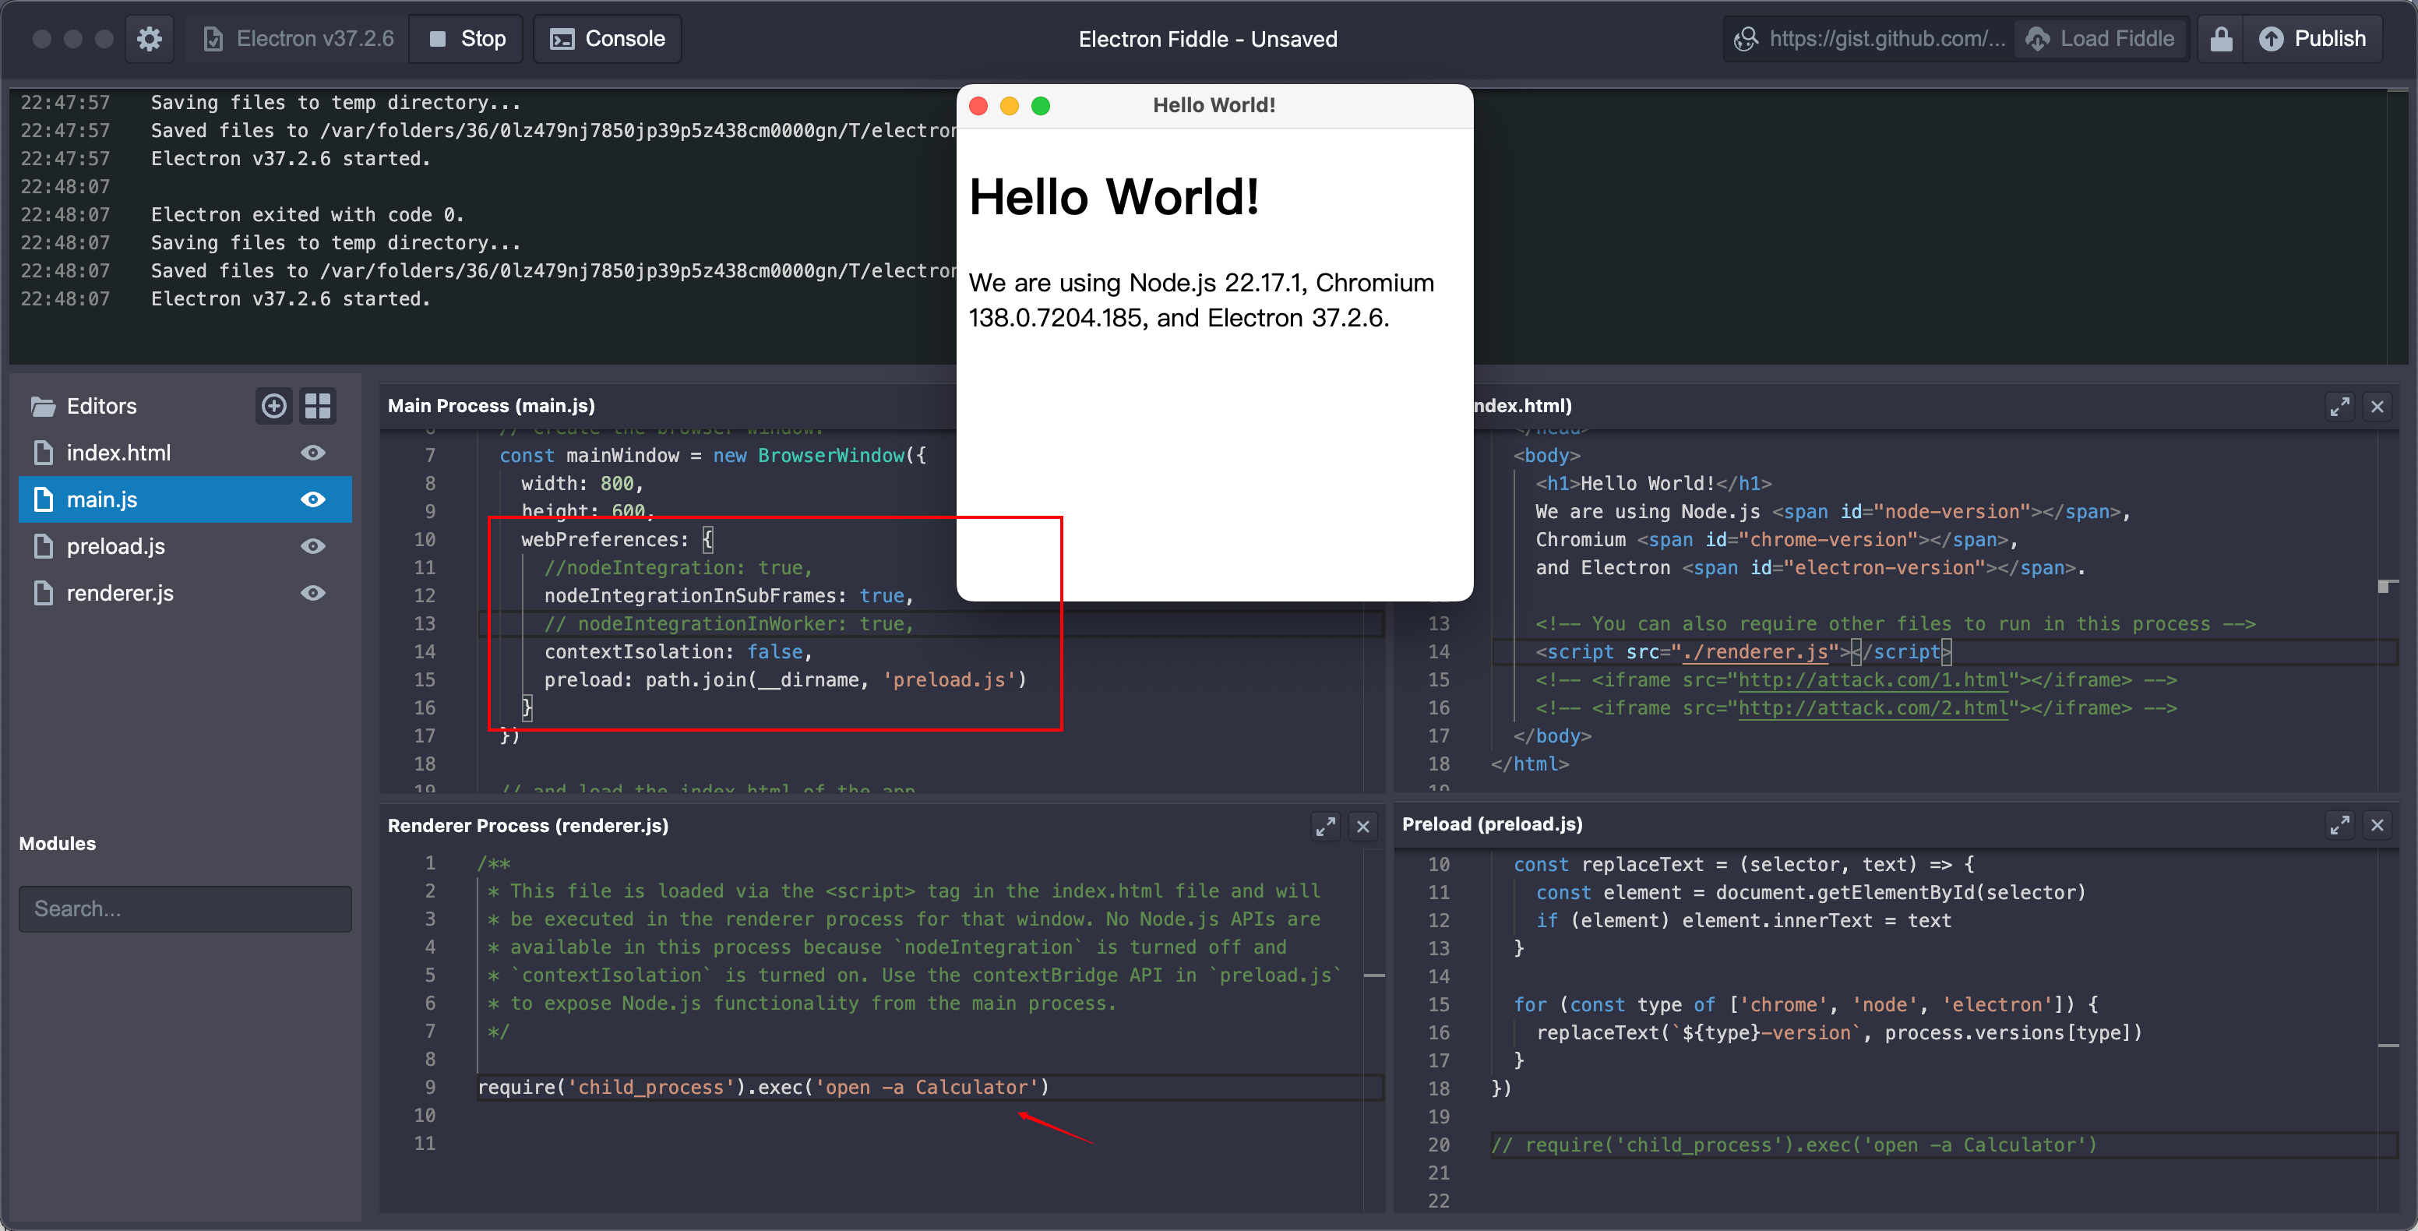Click the scrollbar marker in index.html editor
The image size is (2418, 1231).
[x=2388, y=587]
